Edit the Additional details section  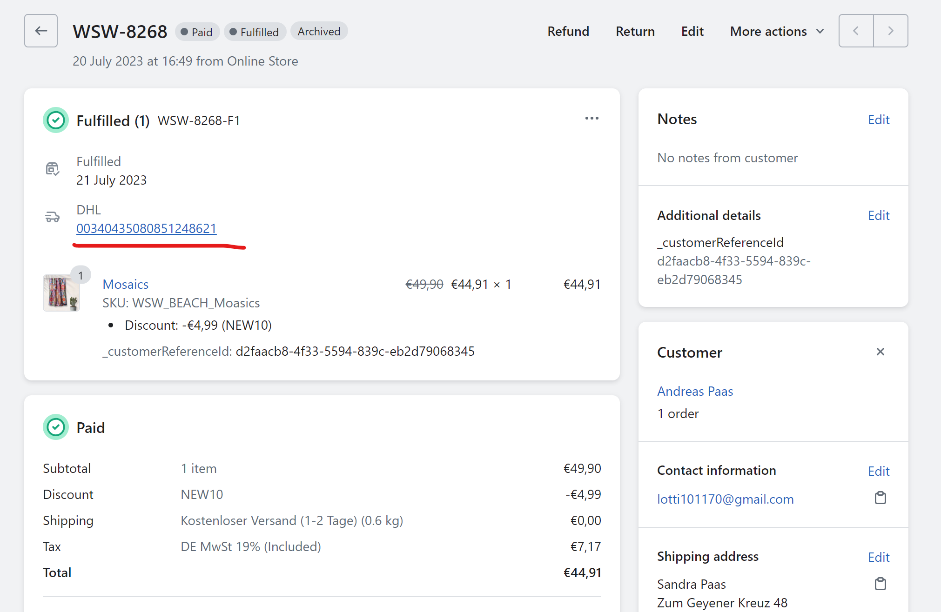click(878, 215)
